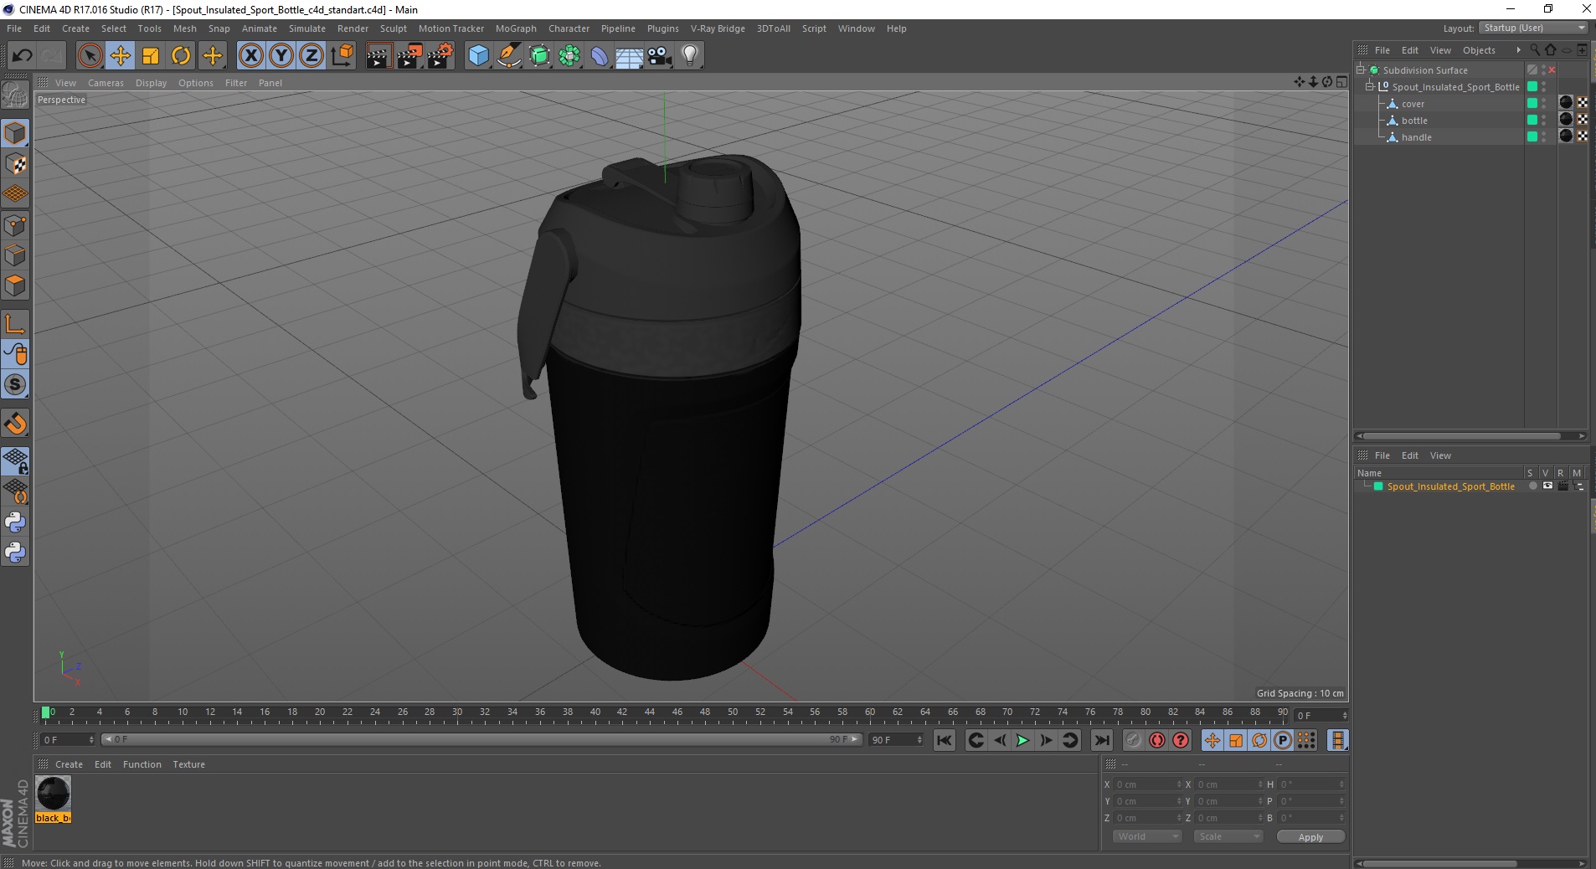Play the animation forward
This screenshot has width=1596, height=869.
1022,740
